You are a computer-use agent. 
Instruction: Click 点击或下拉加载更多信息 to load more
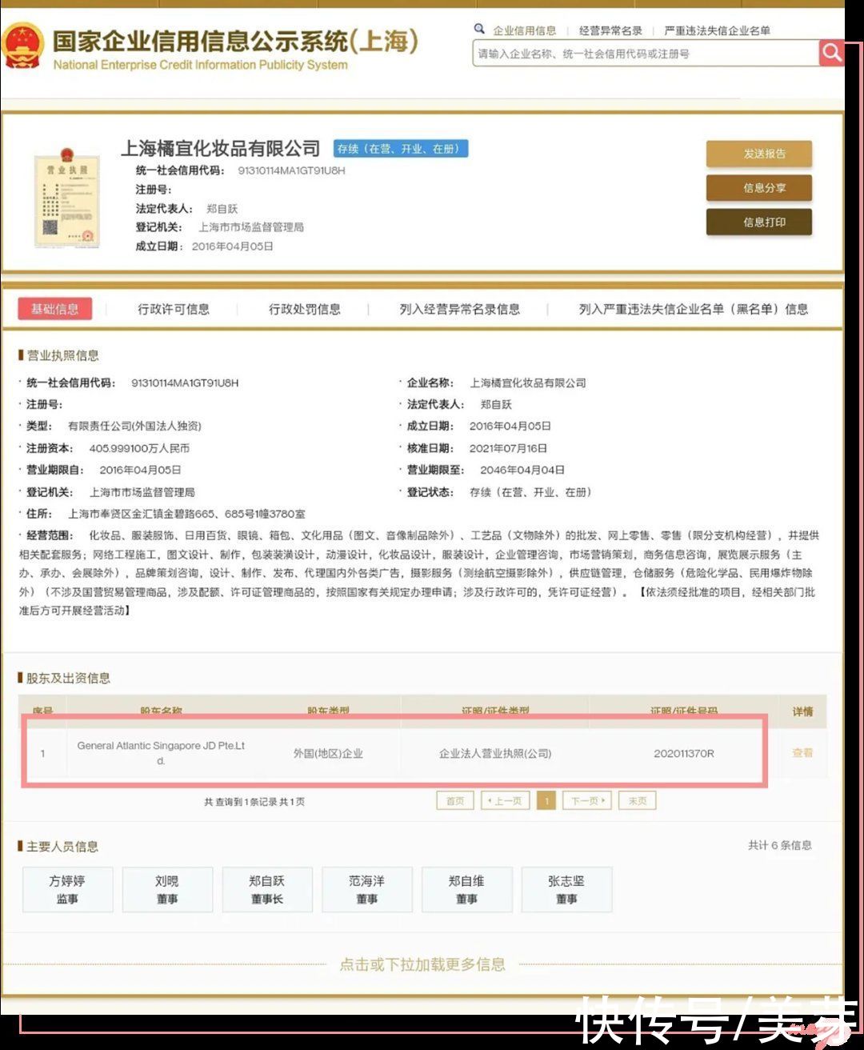(x=422, y=964)
